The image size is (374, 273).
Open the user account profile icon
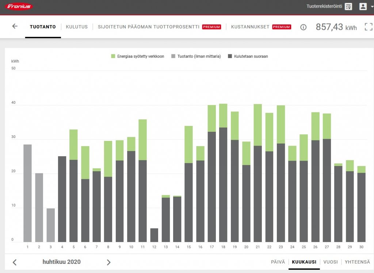(x=363, y=7)
